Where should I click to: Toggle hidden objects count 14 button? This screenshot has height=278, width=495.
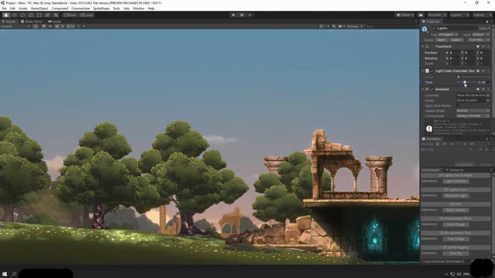click(x=71, y=27)
